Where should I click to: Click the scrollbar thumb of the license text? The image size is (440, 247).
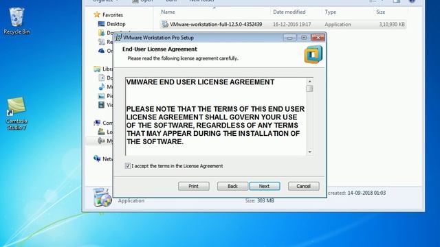click(x=310, y=89)
